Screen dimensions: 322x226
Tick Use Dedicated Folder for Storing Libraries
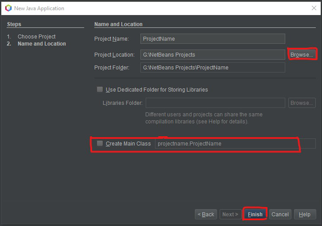click(x=100, y=89)
